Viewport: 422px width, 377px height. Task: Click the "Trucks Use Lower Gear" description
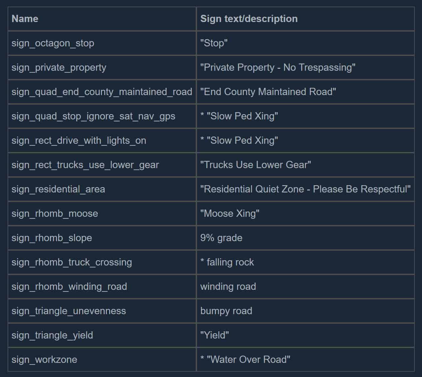pos(256,165)
